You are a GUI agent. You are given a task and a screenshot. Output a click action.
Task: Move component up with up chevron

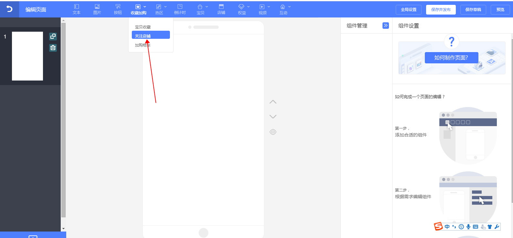point(273,102)
